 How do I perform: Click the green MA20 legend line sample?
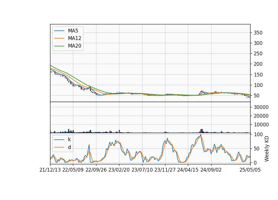[59, 46]
